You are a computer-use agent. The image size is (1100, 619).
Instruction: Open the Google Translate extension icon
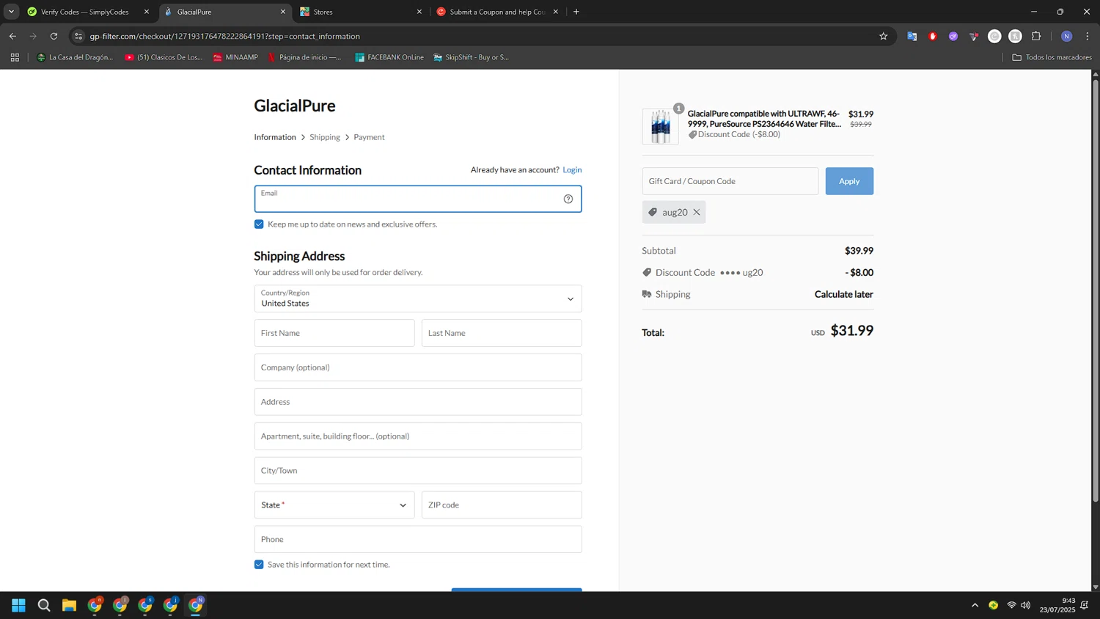coord(912,36)
